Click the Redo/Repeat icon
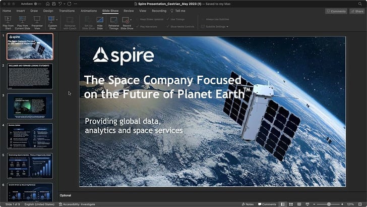The height and width of the screenshot is (207, 367). 69,4
